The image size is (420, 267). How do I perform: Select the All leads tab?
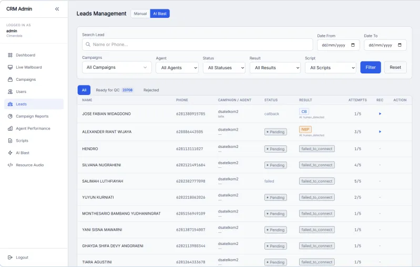tap(84, 90)
